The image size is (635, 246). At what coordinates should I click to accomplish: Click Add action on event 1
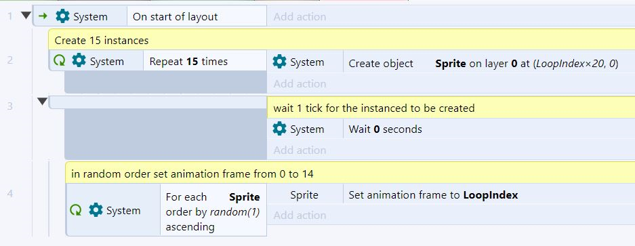300,17
